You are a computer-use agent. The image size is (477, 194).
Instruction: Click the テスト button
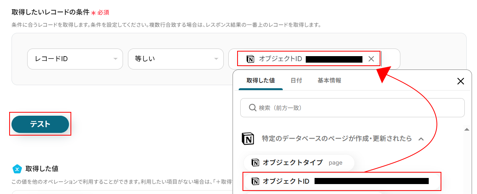(40, 124)
